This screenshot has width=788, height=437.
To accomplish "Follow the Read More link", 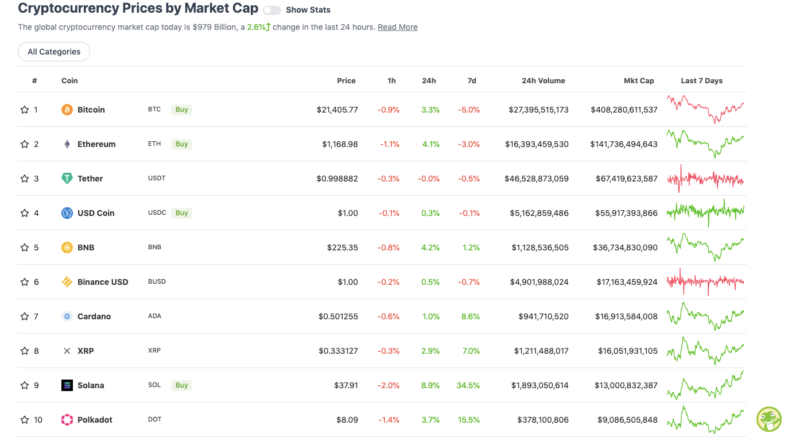I will coord(398,27).
